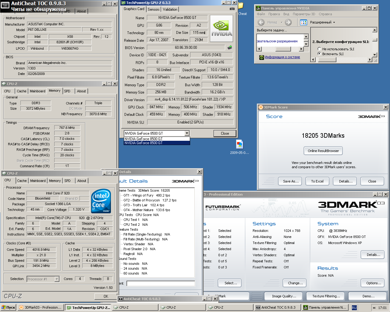This screenshot has height=312, width=390.
Task: Open the Справка menu
Action: [325, 14]
